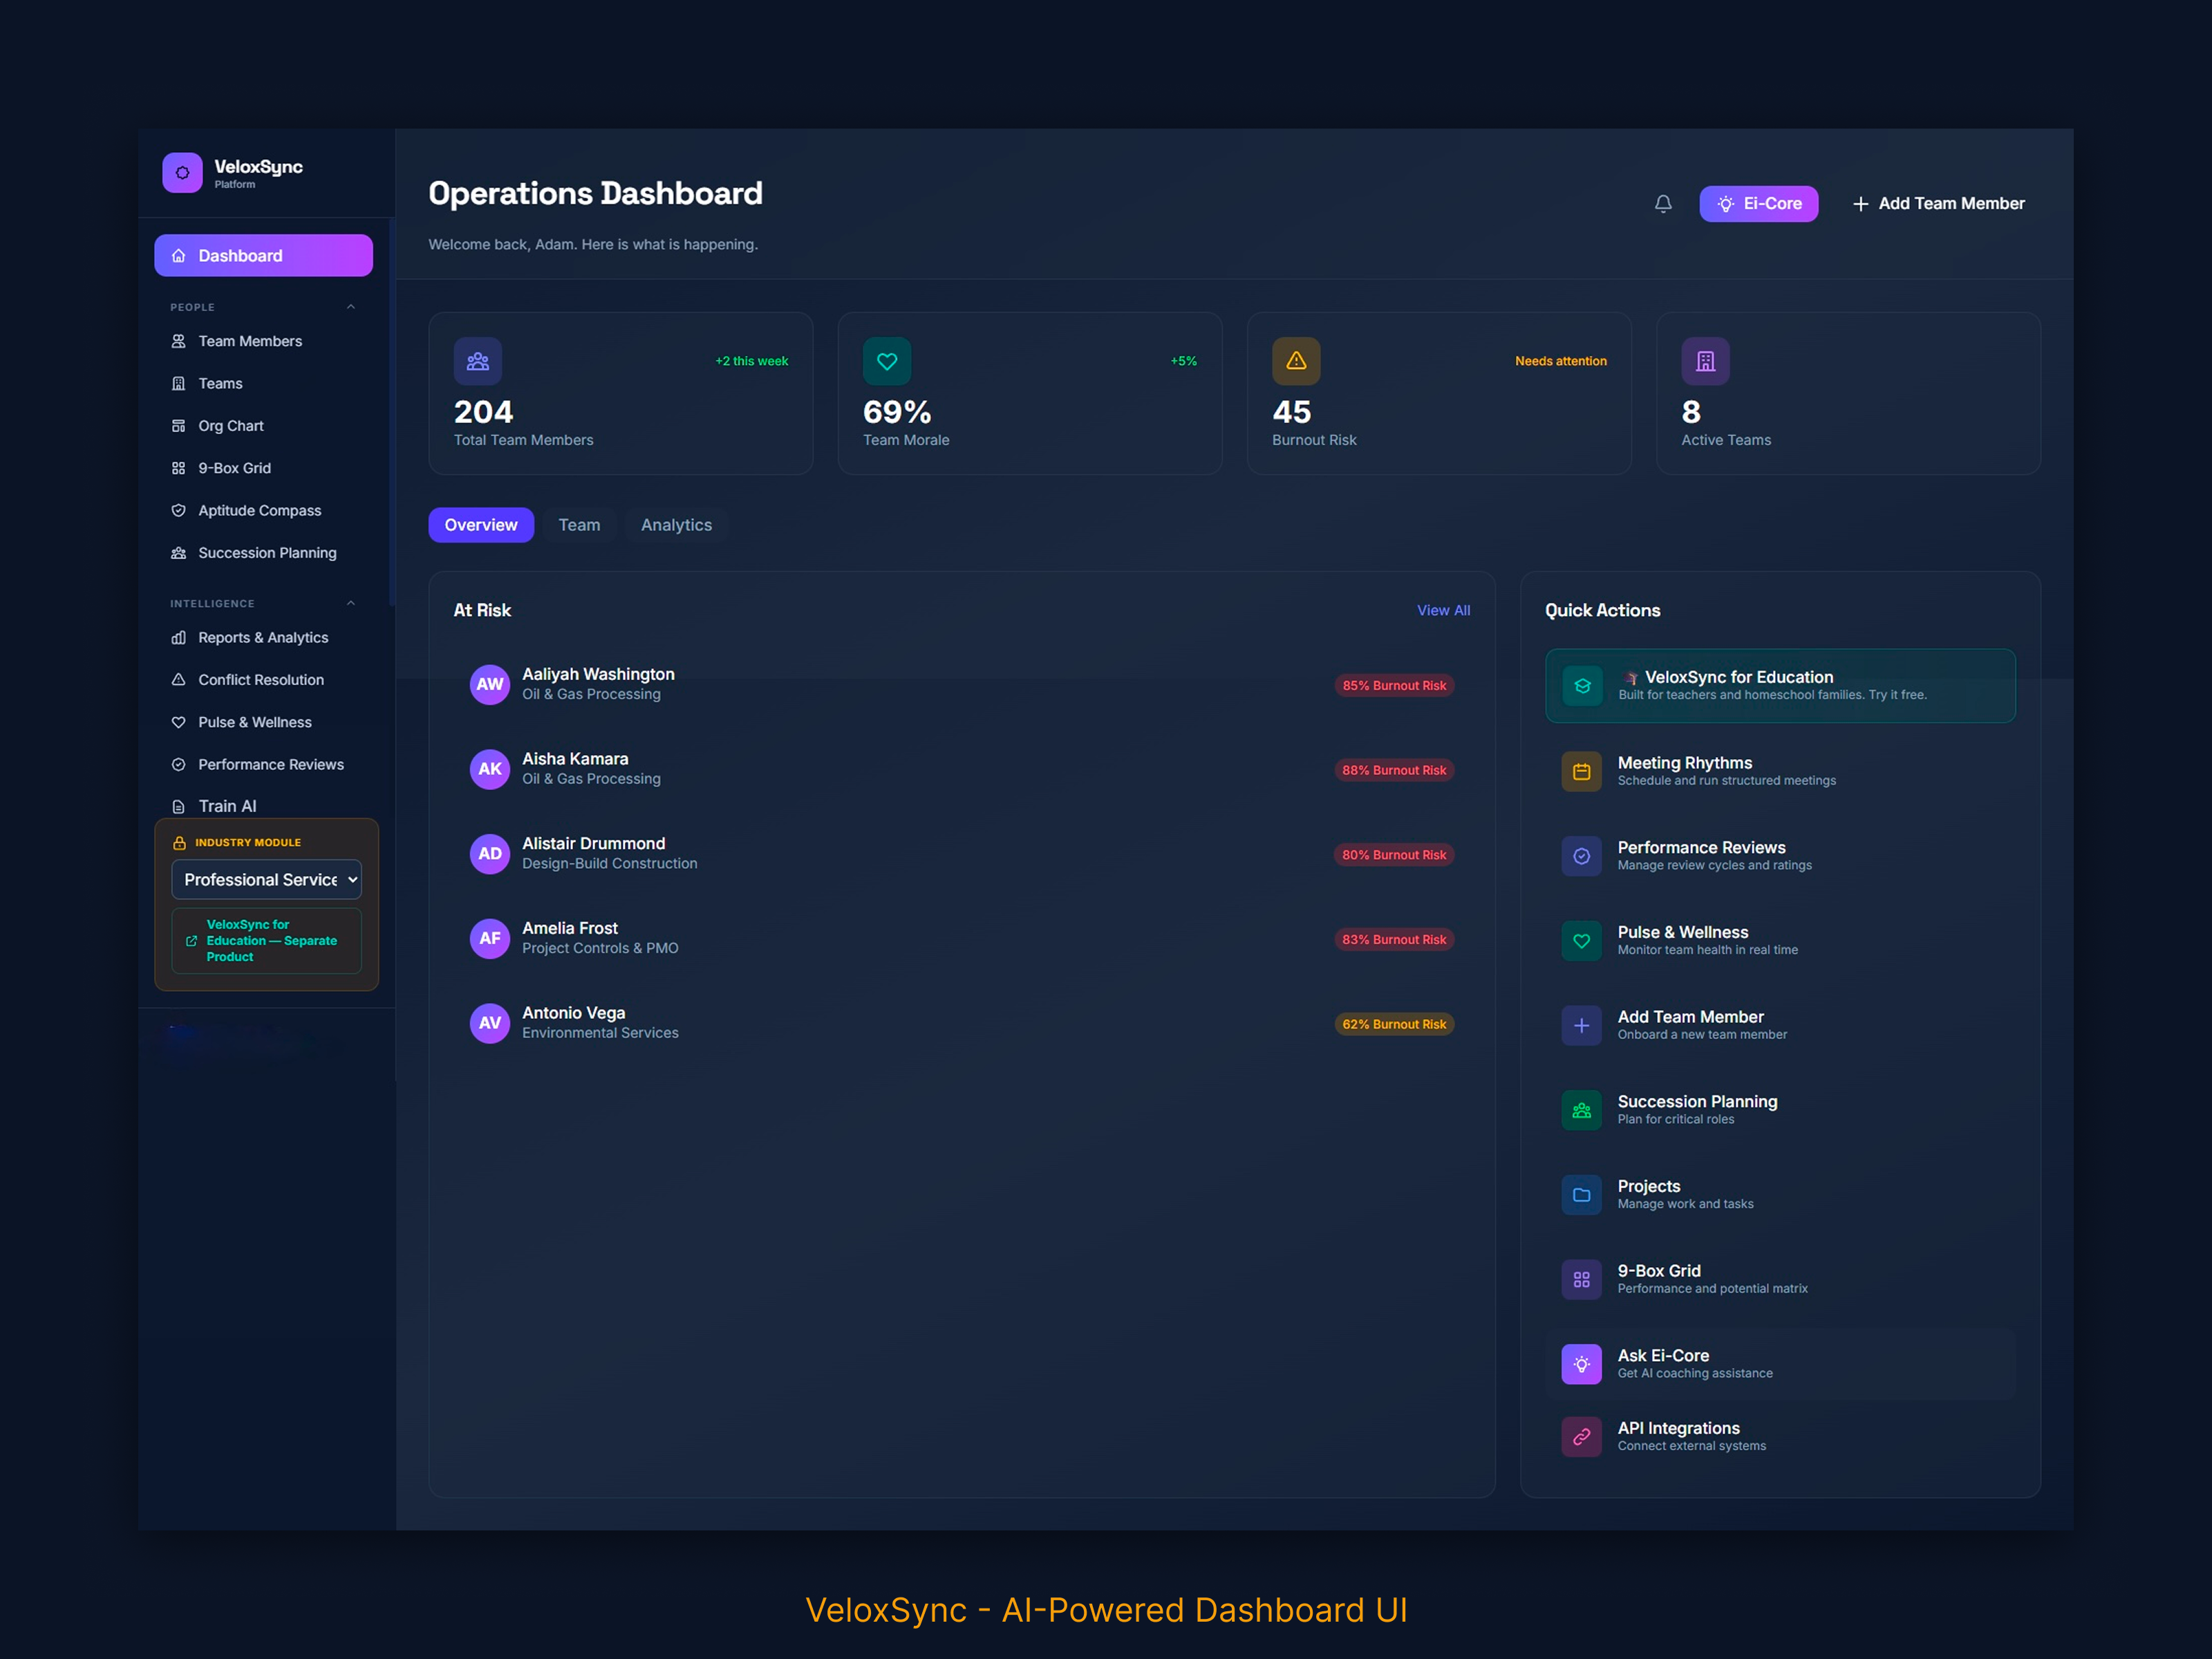Open the Professional Services industry dropdown
The width and height of the screenshot is (2212, 1659).
(x=266, y=879)
